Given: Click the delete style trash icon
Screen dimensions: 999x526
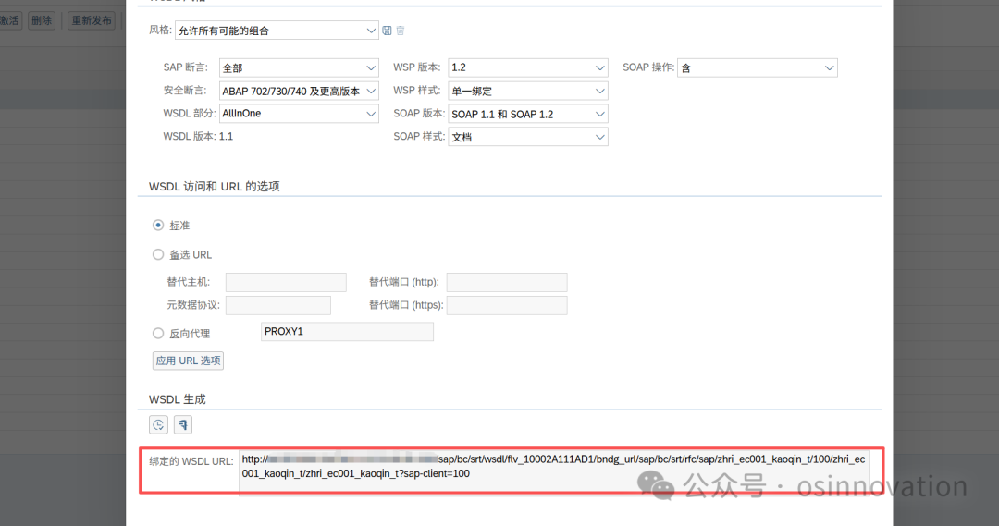Looking at the screenshot, I should 401,31.
